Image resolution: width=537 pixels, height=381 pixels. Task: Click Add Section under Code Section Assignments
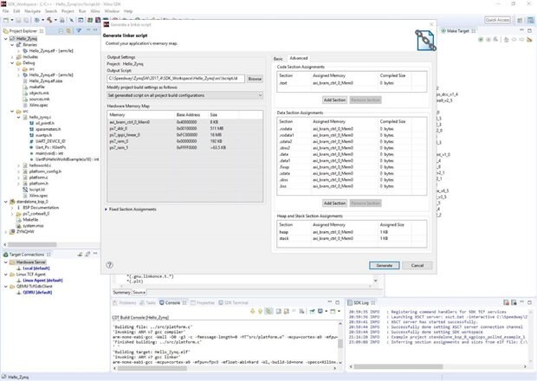[334, 100]
